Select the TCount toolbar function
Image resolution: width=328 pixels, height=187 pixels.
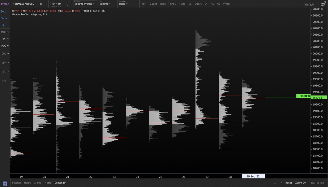[x=153, y=4]
